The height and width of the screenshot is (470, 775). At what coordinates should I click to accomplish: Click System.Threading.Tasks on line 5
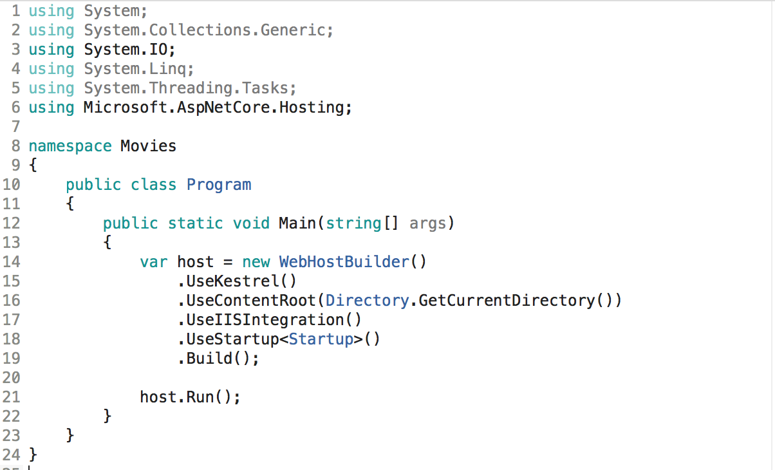tap(189, 88)
